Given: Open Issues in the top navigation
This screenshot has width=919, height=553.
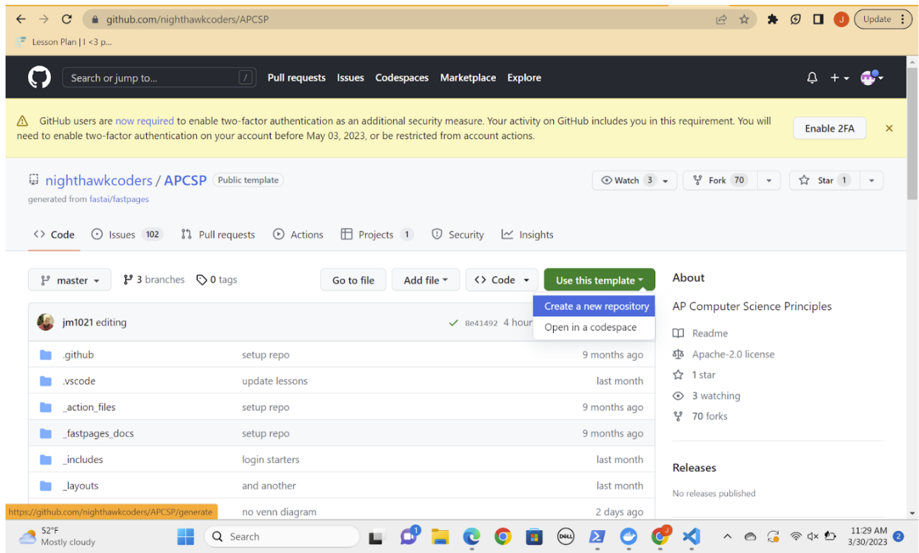Looking at the screenshot, I should point(351,78).
